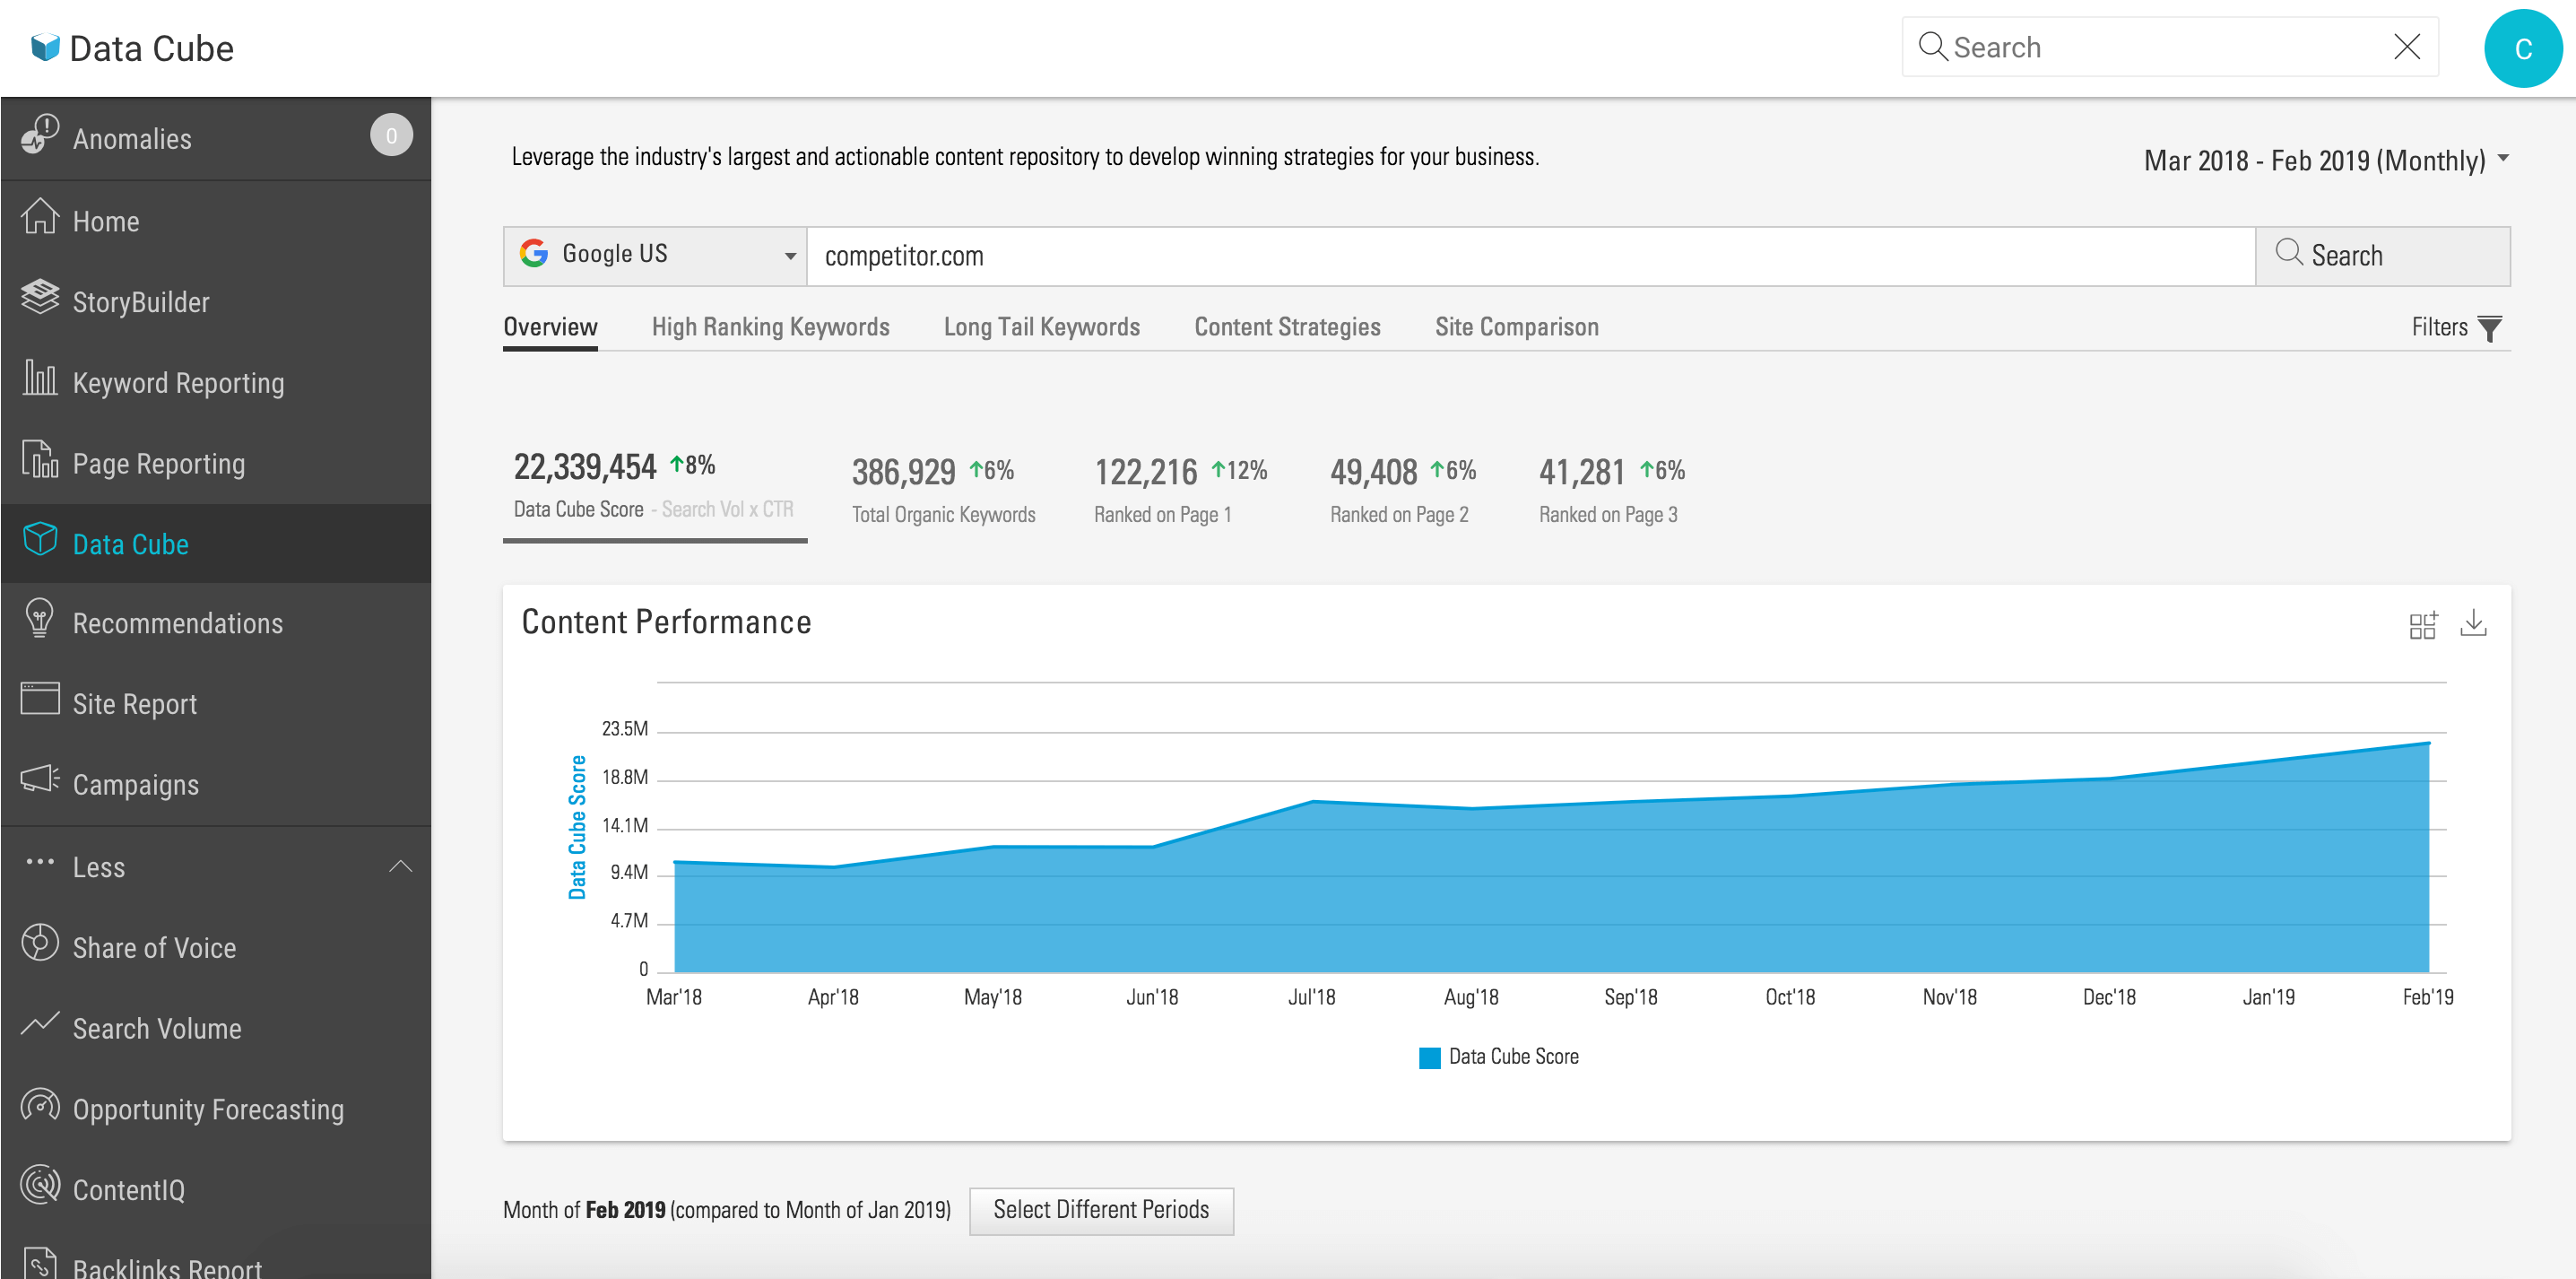The image size is (2576, 1279).
Task: Click the Anomalies heartbeat alert icon
Action: pos(40,135)
